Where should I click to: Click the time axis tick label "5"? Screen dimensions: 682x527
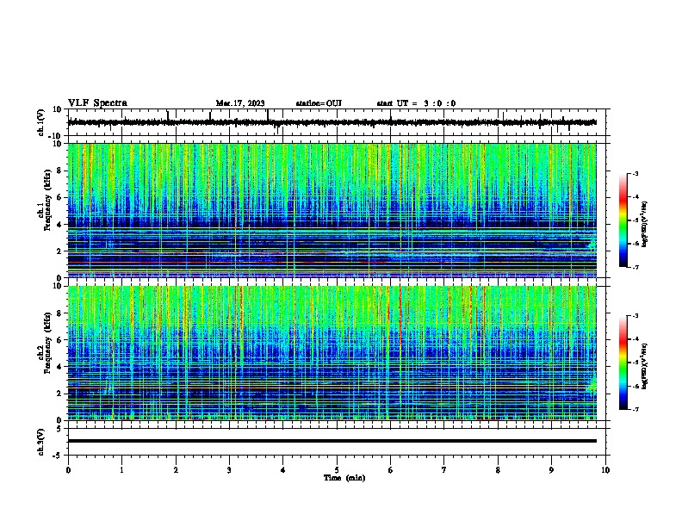[x=337, y=470]
